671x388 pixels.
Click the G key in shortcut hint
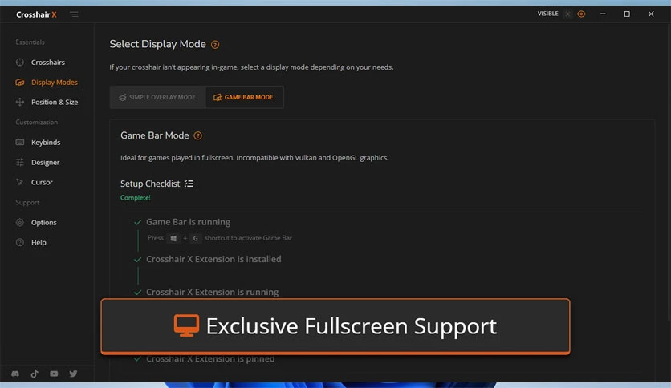[x=196, y=238]
